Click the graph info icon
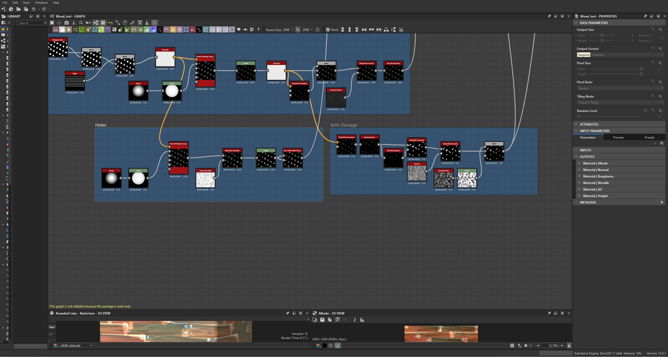The image size is (668, 357). (74, 23)
